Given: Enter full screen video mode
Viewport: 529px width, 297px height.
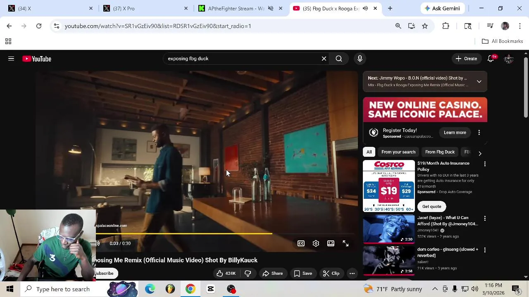Looking at the screenshot, I should 346,243.
